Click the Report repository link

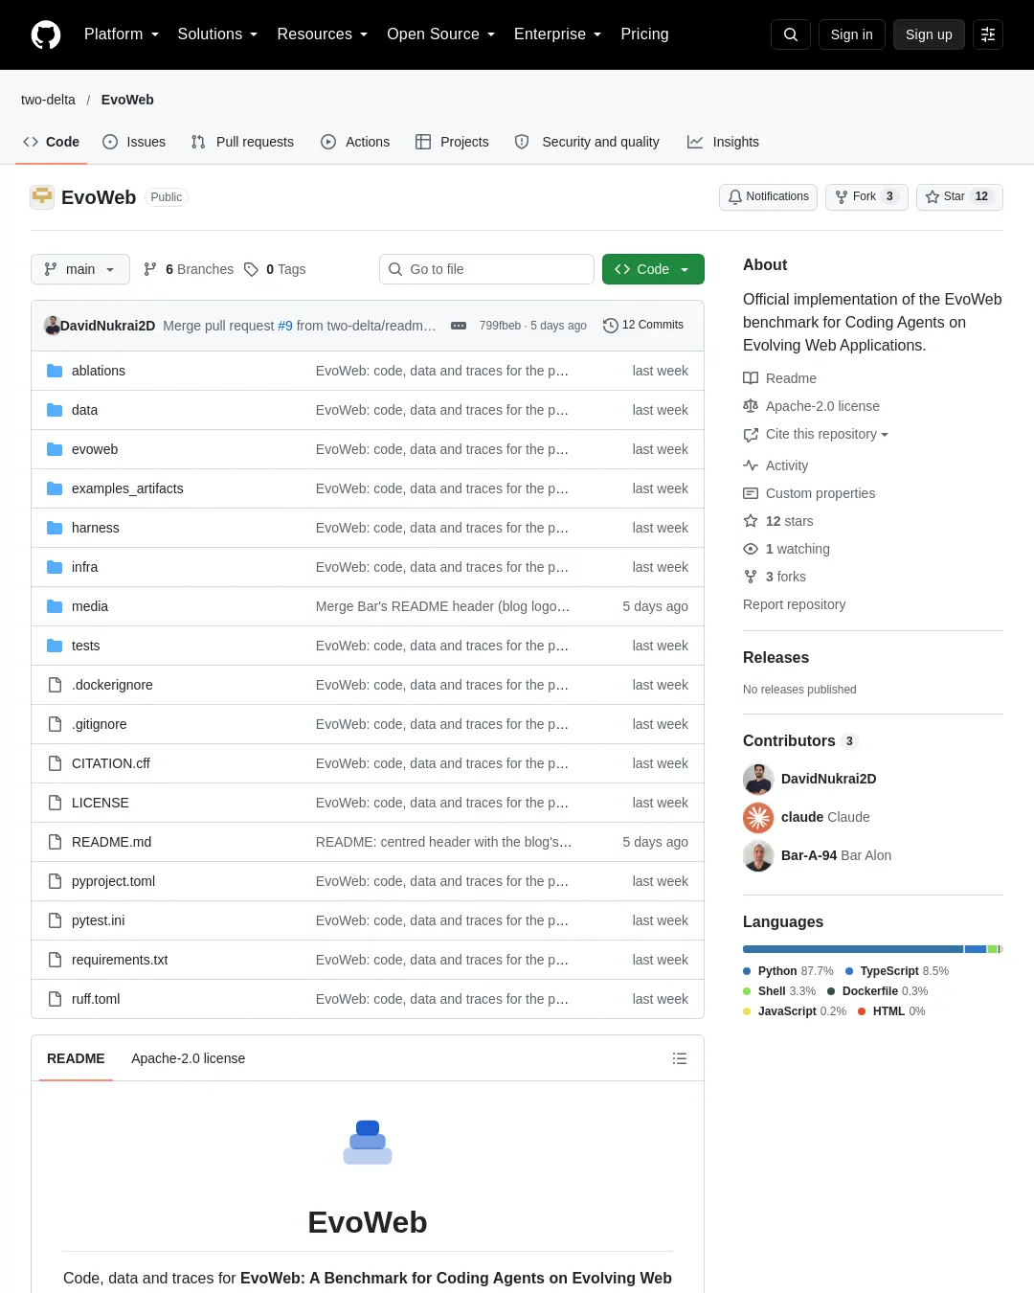(794, 604)
